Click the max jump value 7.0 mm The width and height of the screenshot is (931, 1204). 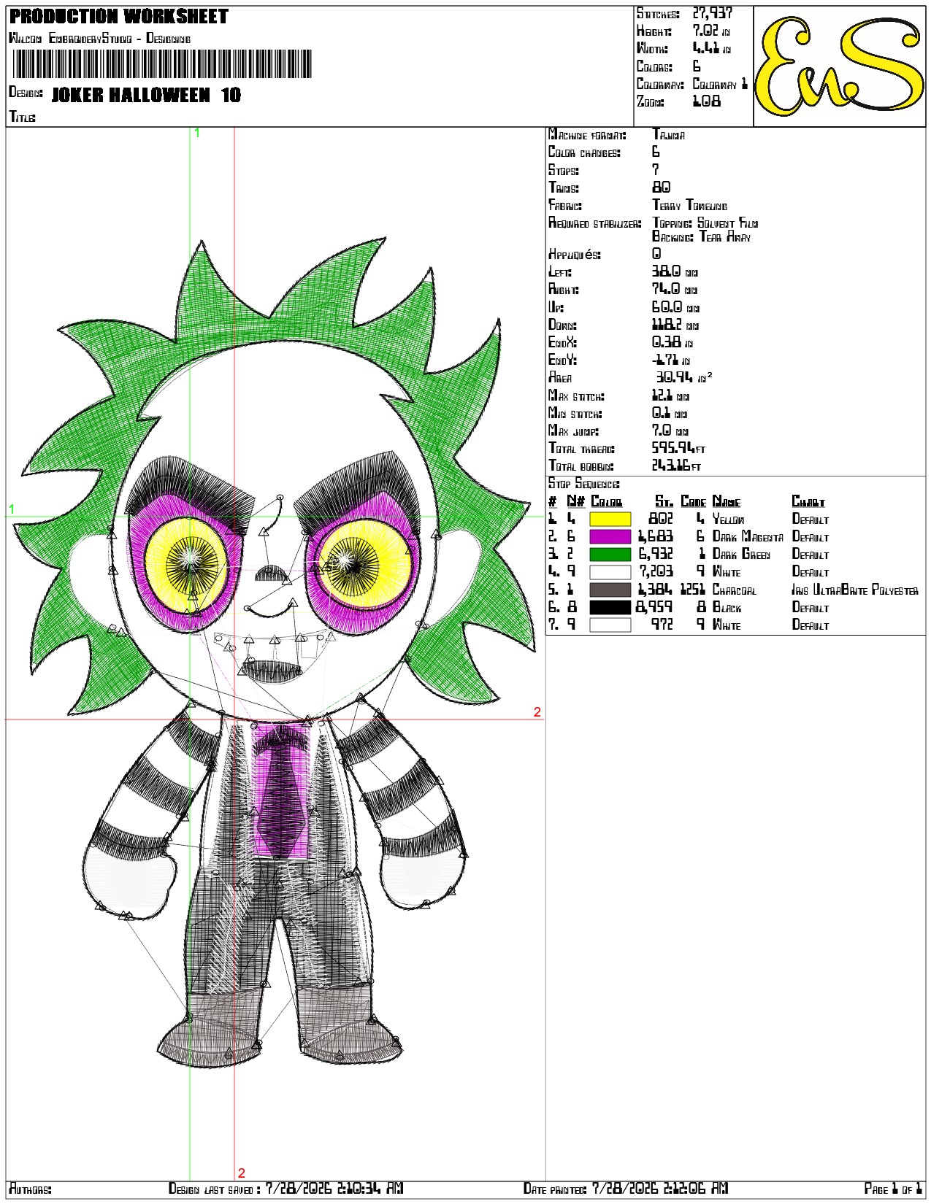point(670,431)
